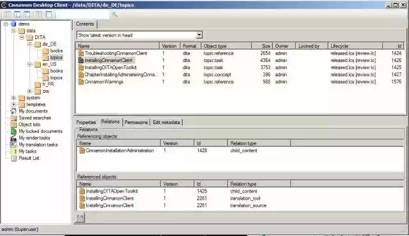Open the Edit metadata tab
Viewport: 409px width, 236px height.
coord(166,122)
